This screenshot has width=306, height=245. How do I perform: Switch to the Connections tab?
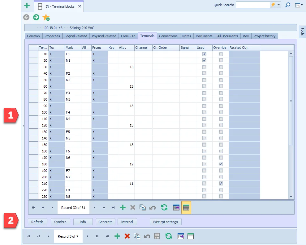click(168, 36)
